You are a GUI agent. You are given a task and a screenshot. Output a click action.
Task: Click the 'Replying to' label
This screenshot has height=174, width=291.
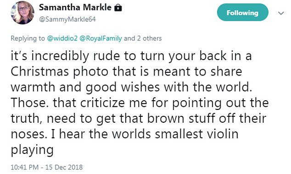click(x=28, y=38)
